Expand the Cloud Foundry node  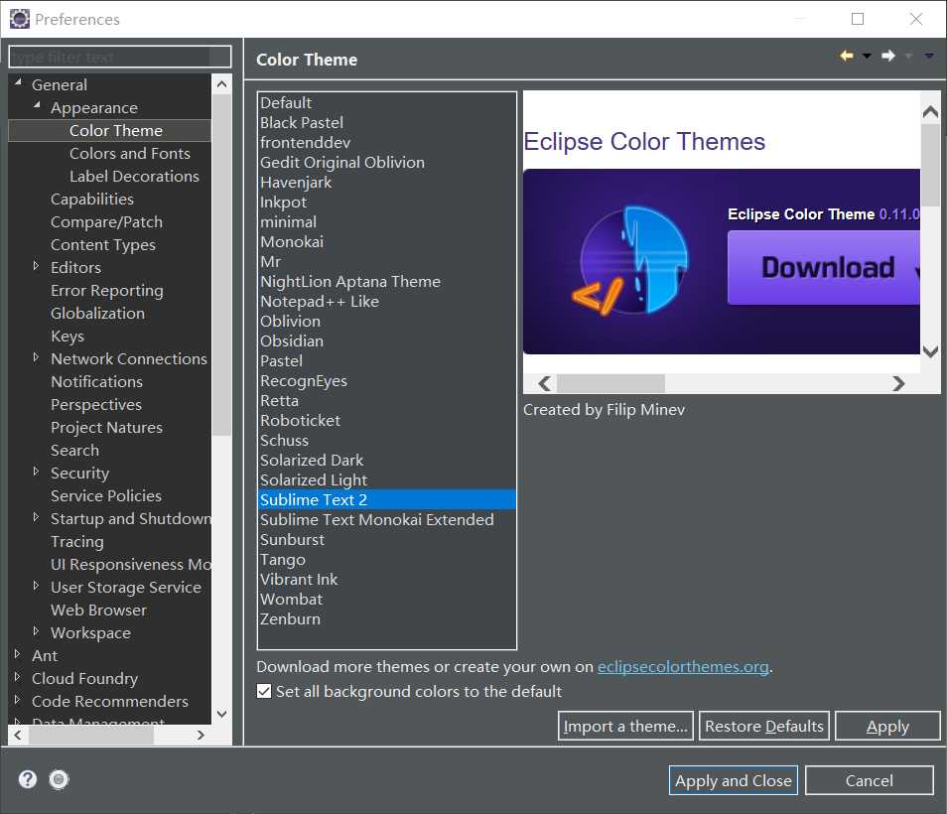click(x=17, y=677)
